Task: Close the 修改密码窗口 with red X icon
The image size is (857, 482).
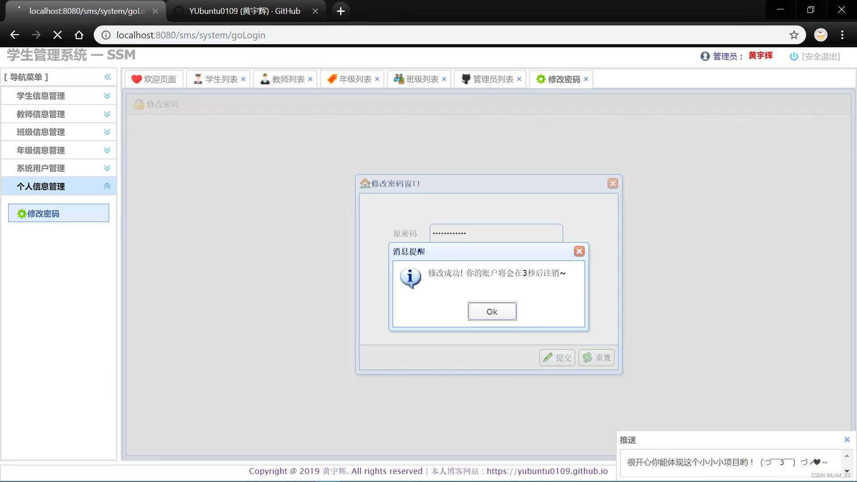Action: pos(612,183)
